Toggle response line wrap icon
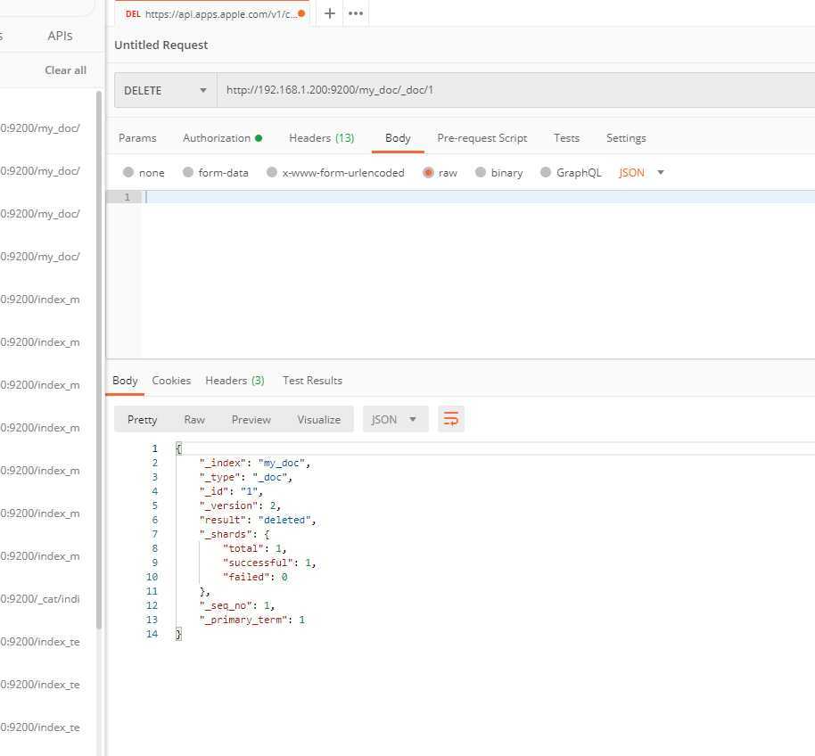This screenshot has width=815, height=756. [x=450, y=419]
